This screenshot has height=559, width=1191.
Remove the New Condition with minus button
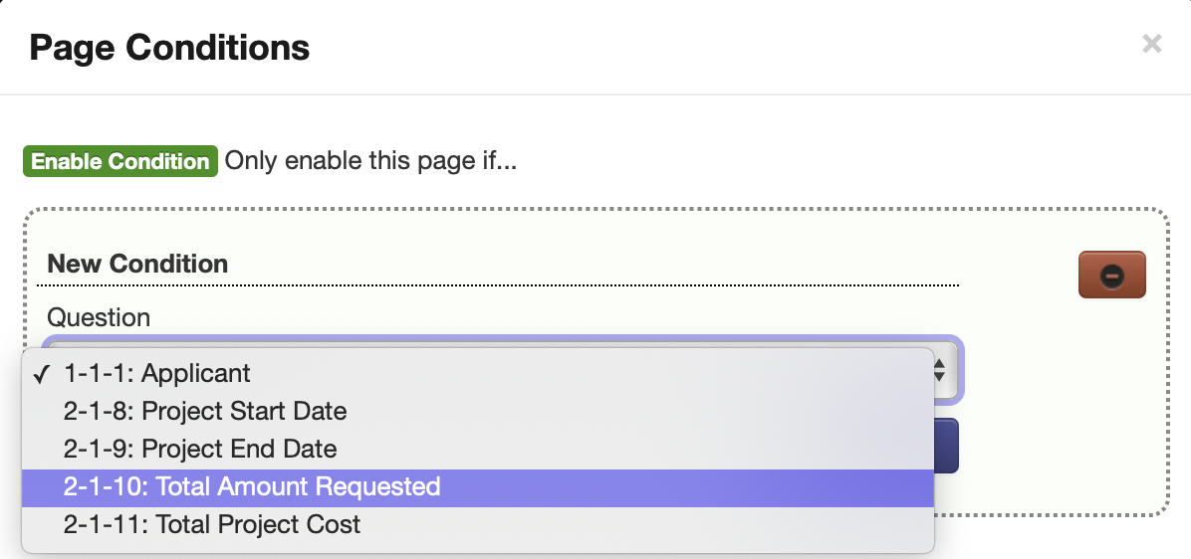1111,275
